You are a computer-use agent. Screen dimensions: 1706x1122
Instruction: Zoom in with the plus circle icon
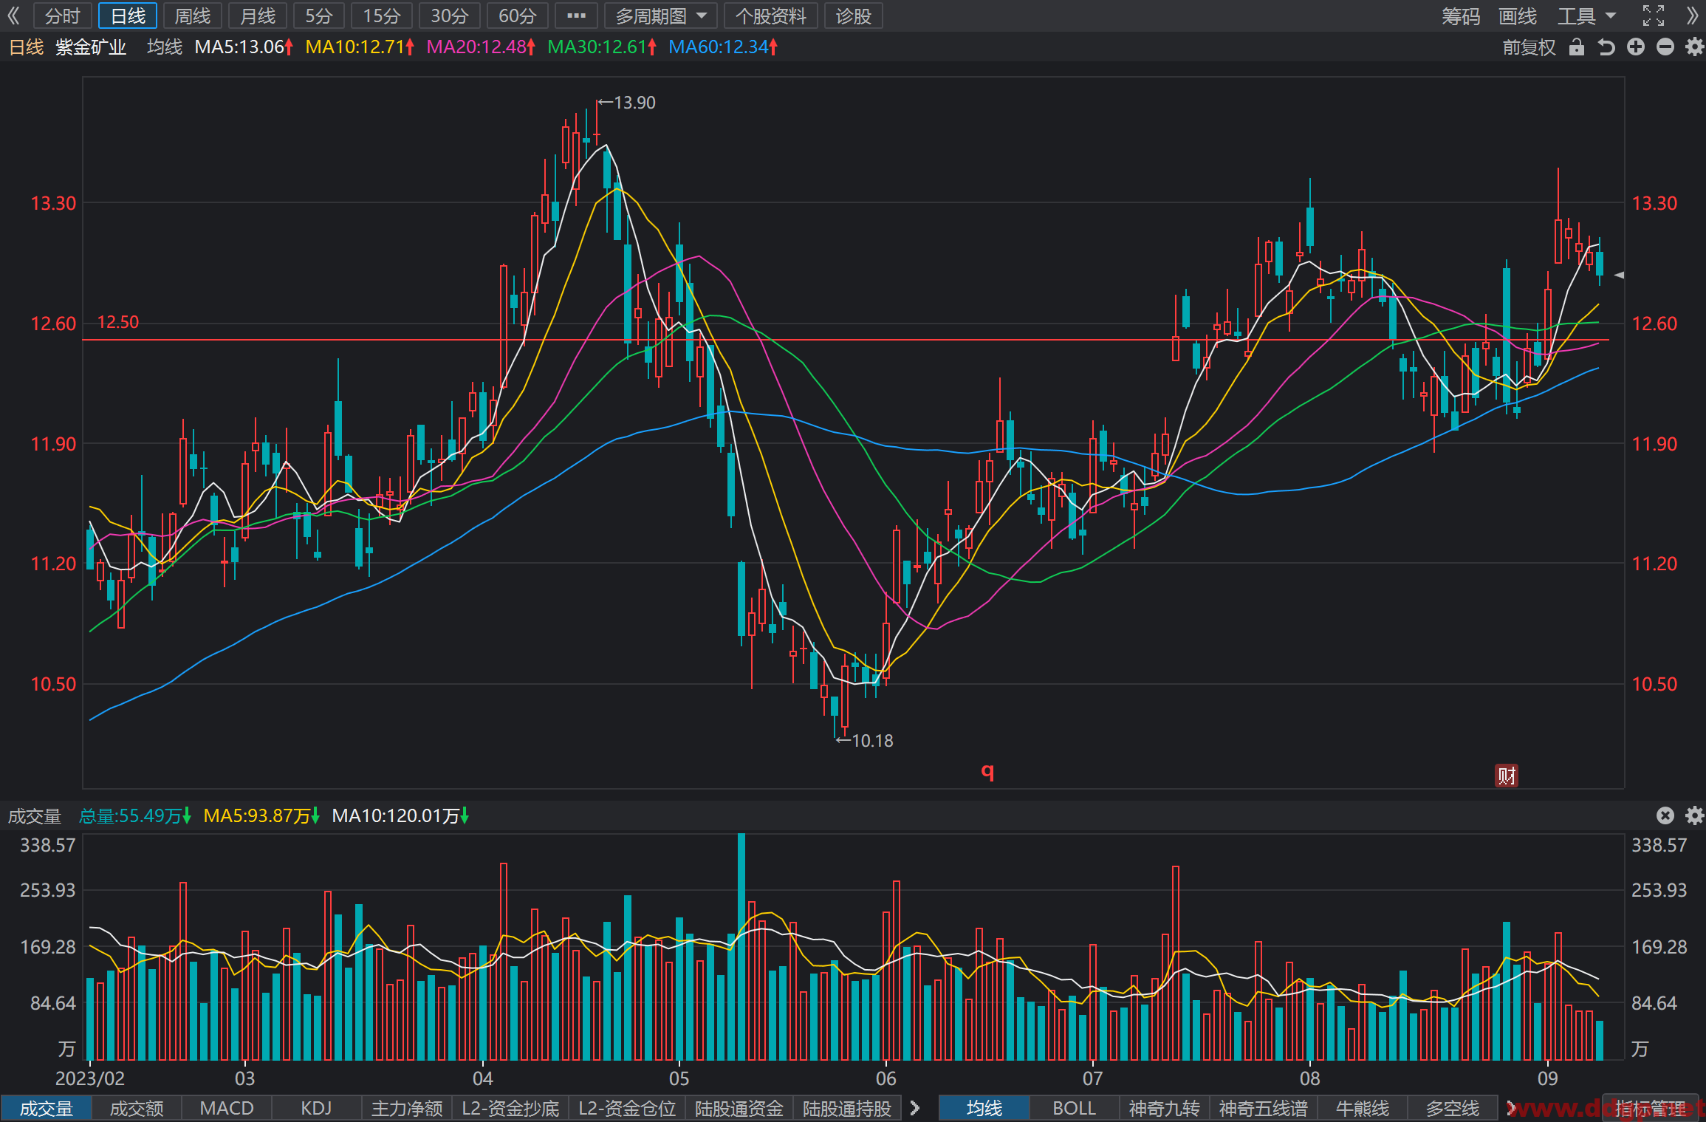[1636, 47]
